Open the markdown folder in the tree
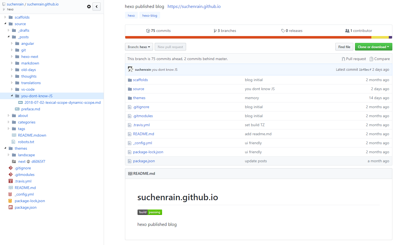This screenshot has width=409, height=245. point(30,63)
